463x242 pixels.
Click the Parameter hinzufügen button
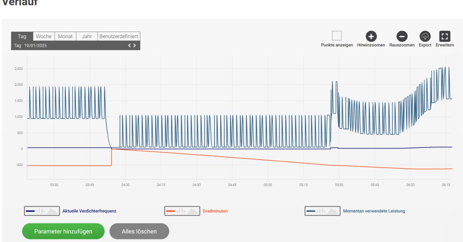pyautogui.click(x=63, y=232)
